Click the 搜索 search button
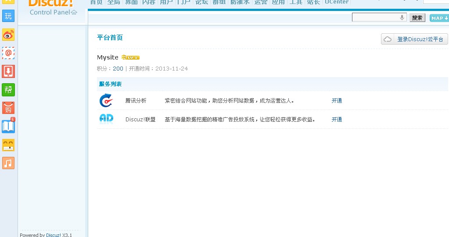 (417, 18)
